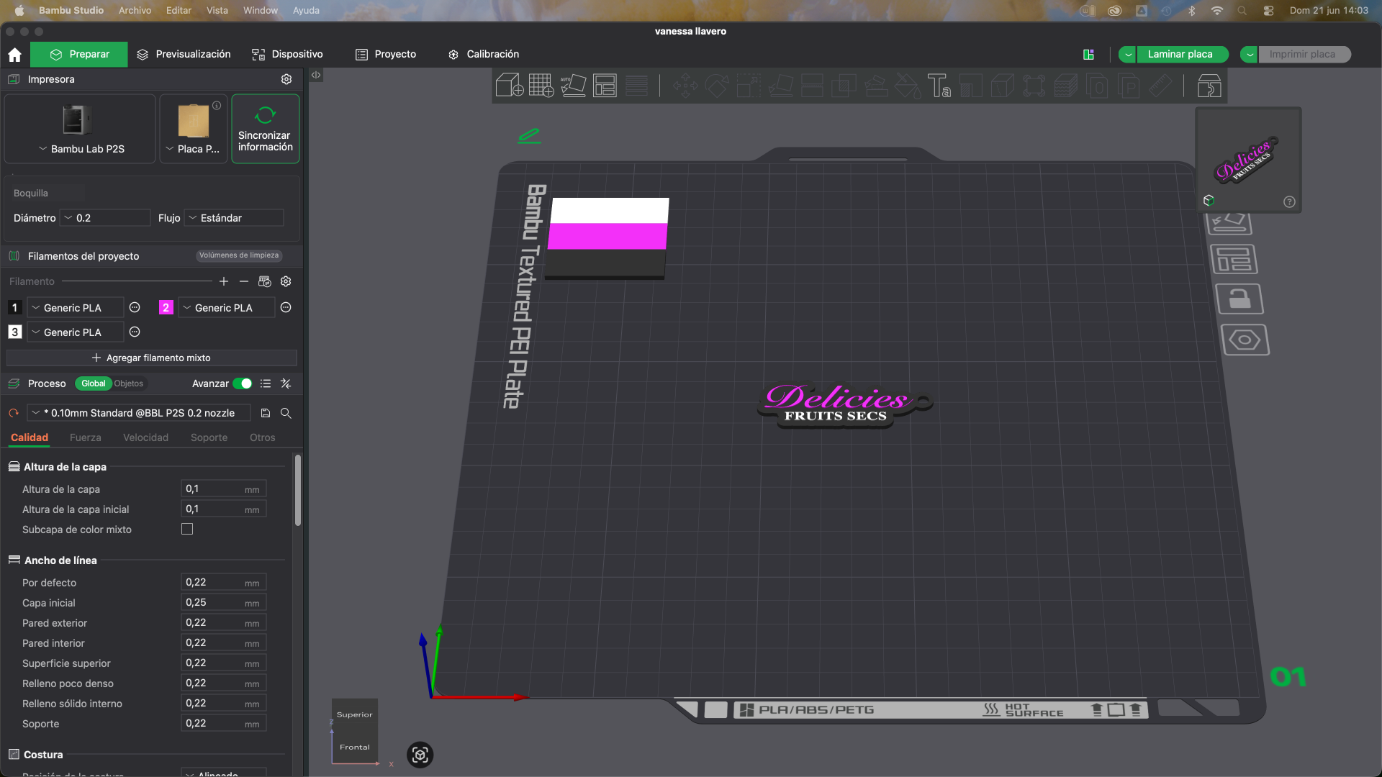Image resolution: width=1382 pixels, height=777 pixels.
Task: Open the Velocidad settings tab
Action: pos(145,437)
